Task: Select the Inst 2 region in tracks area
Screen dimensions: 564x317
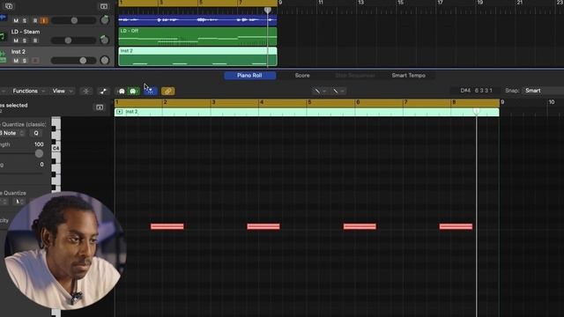Action: coord(197,56)
